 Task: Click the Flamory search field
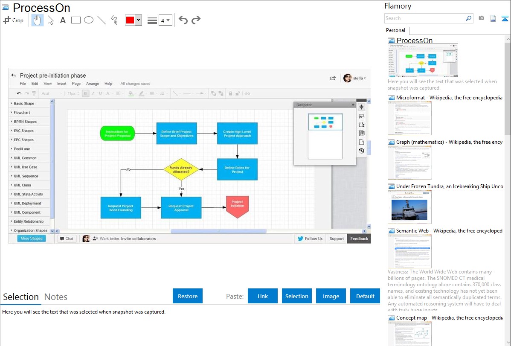[425, 18]
